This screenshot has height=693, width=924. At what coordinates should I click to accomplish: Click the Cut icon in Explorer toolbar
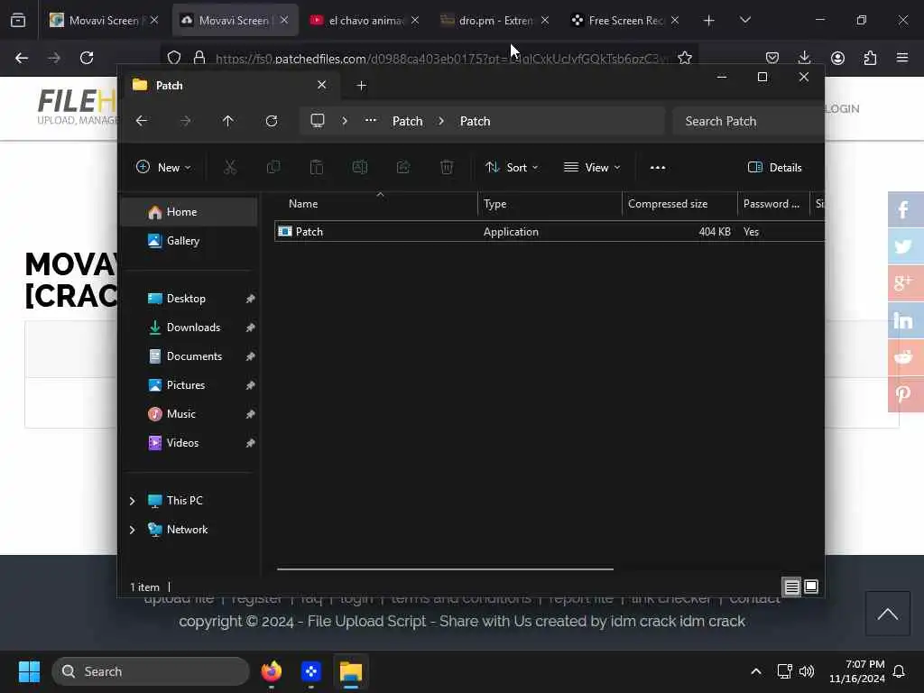coord(230,167)
